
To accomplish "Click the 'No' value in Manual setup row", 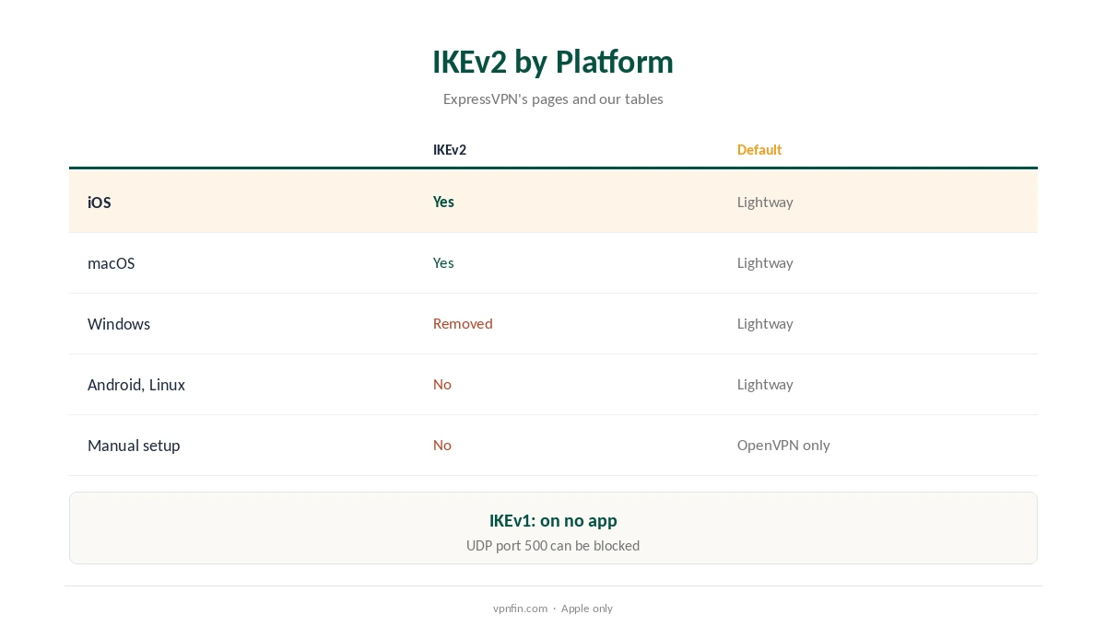I will tap(442, 445).
